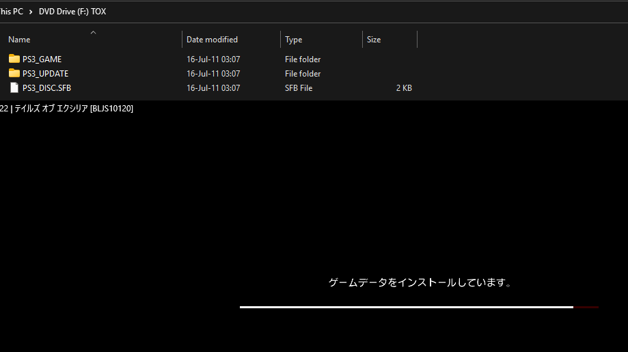Image resolution: width=628 pixels, height=352 pixels.
Task: Click This PC in the breadcrumb path
Action: click(11, 12)
